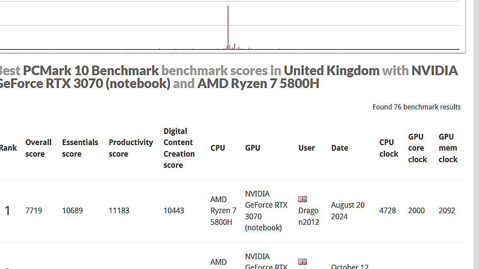Screen dimensions: 479x269
Task: Click the CPU clock column header
Action: point(389,148)
